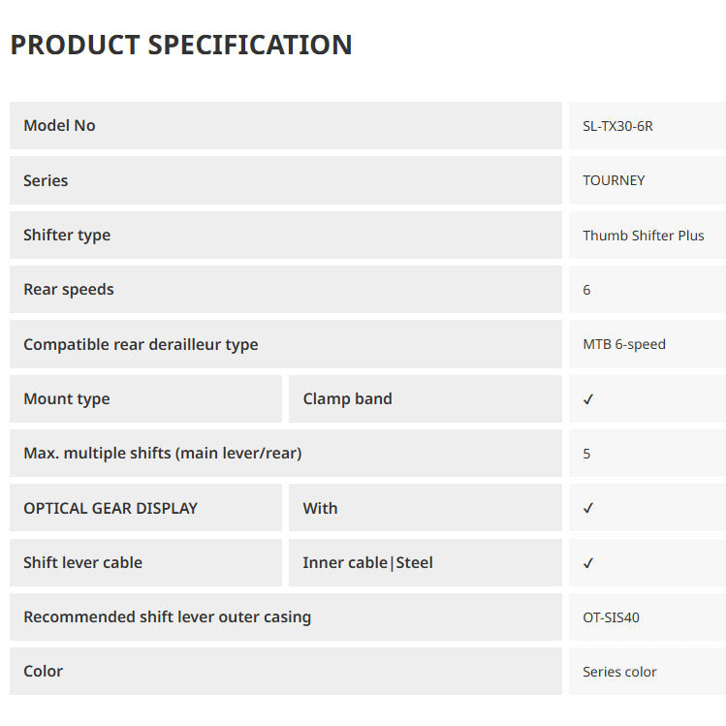Select the Recommended shift lever outer casing label
The width and height of the screenshot is (726, 726).
(167, 617)
